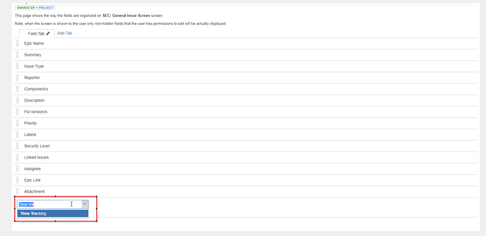Click the Assignee field row
Viewport: 486px width, 236px height.
[245, 169]
